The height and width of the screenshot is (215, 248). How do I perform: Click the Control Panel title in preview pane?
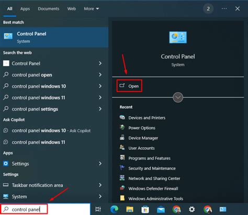[x=178, y=56]
